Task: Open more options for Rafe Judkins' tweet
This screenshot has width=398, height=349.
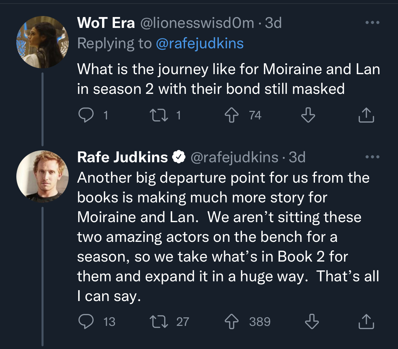Action: (372, 157)
